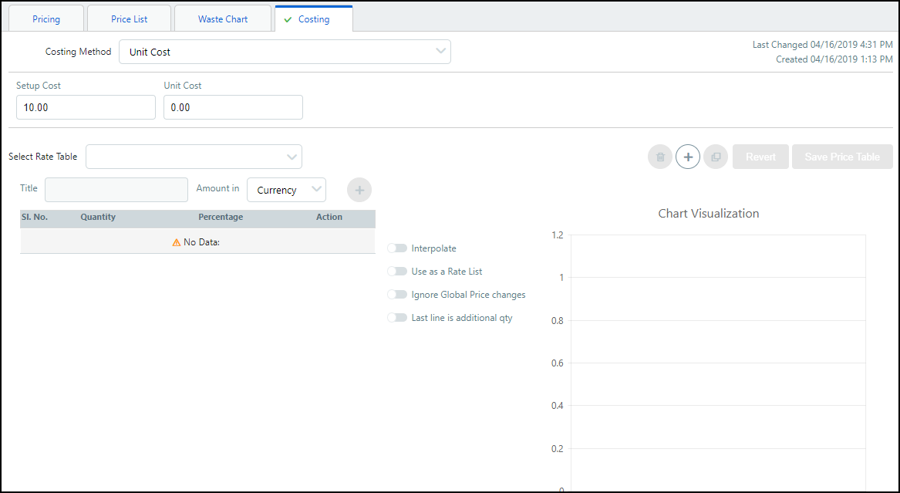Click the delete rate table trash icon
Viewport: 900px width, 493px height.
click(x=660, y=157)
